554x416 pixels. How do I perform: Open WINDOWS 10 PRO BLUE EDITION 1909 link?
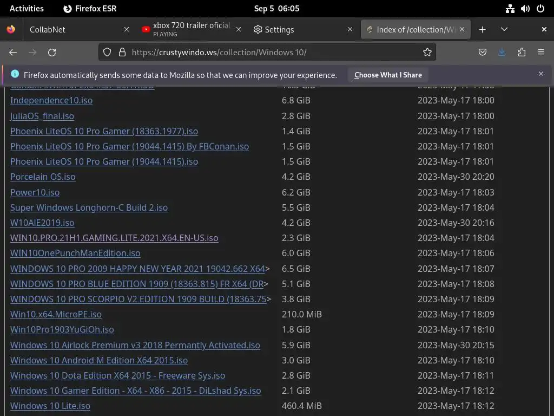point(137,284)
